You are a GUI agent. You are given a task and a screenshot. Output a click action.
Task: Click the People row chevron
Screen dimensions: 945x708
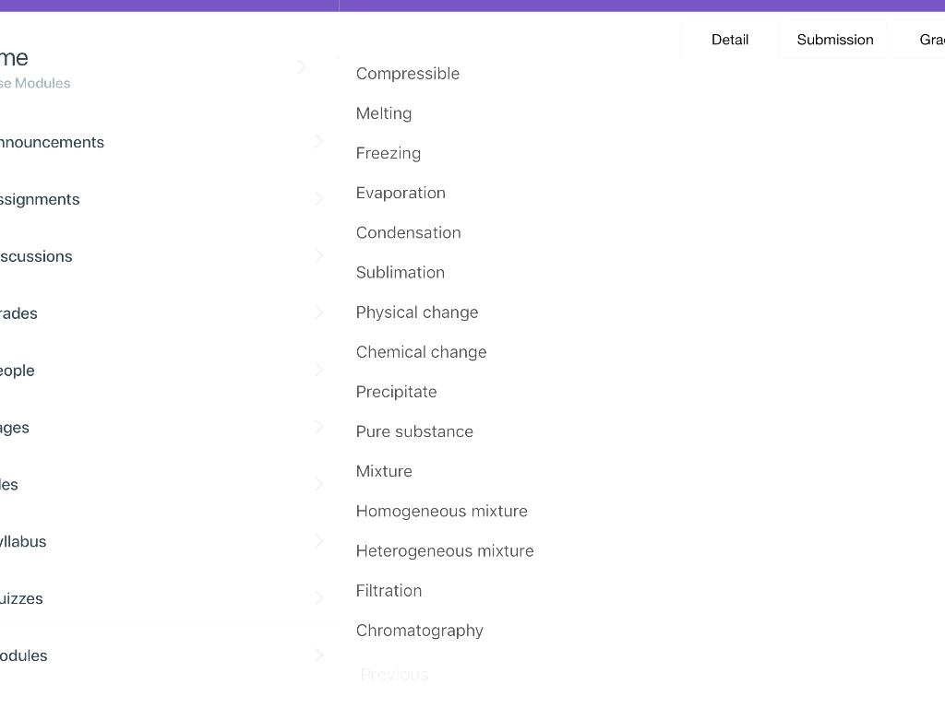[318, 371]
